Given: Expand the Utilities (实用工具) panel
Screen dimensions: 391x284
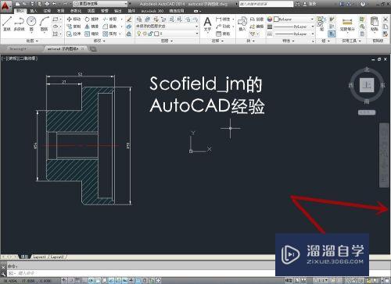Looking at the screenshot, I should pos(351,41).
